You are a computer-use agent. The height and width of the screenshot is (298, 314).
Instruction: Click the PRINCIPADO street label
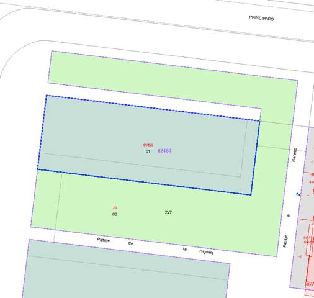click(261, 18)
